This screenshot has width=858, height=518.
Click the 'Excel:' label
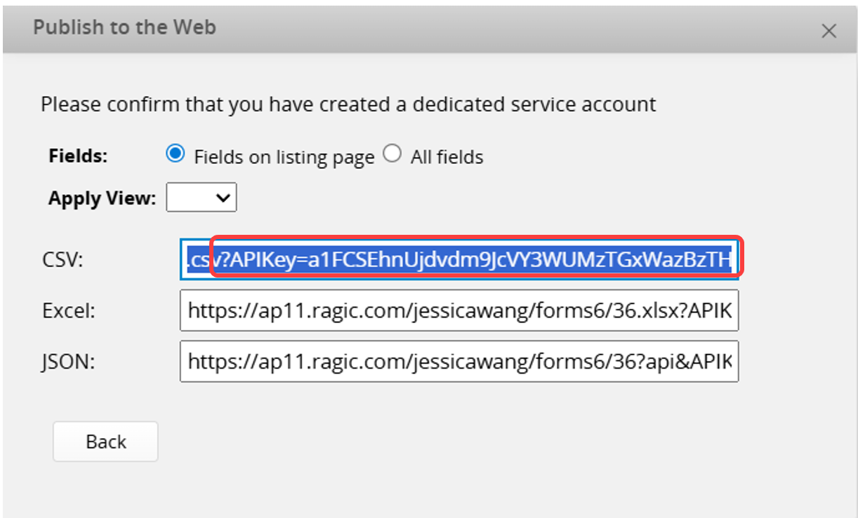[68, 311]
